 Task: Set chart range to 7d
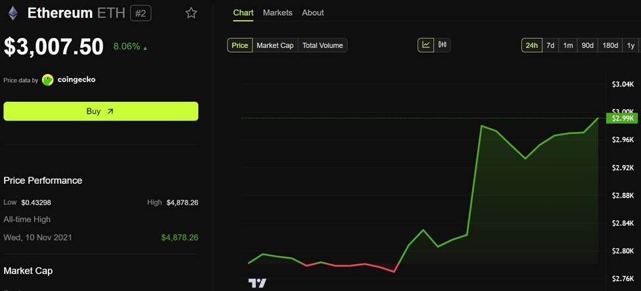(x=550, y=45)
